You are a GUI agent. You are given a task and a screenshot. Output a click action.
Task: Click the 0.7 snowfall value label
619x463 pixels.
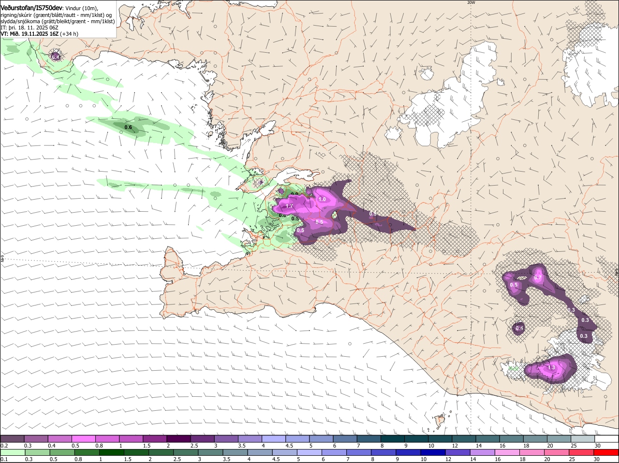coord(538,278)
